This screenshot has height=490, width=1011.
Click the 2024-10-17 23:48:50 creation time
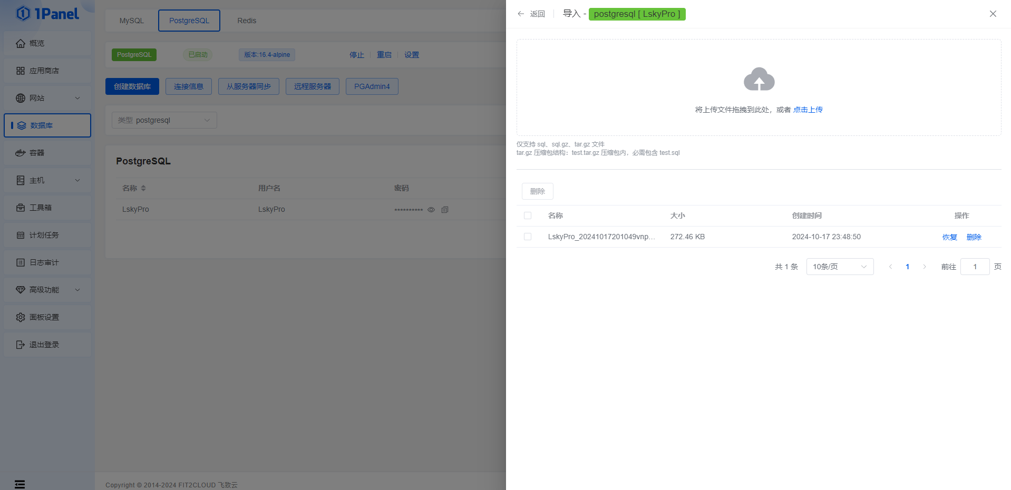827,237
